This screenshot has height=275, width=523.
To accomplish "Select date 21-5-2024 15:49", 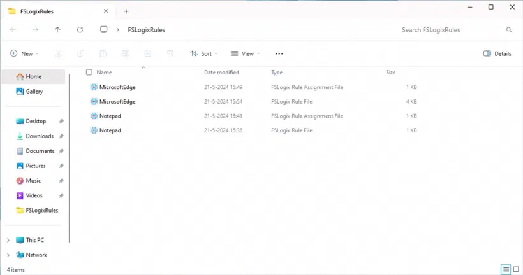I will (x=223, y=87).
